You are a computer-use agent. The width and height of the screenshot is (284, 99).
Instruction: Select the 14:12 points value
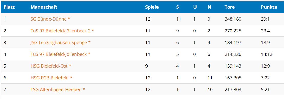pos(267,54)
